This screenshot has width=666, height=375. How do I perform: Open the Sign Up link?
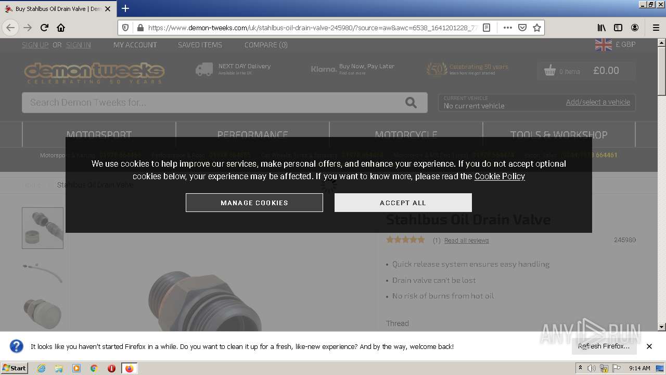[x=35, y=45]
